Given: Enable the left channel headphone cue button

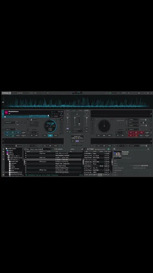Looking at the screenshot, I should coord(68,129).
